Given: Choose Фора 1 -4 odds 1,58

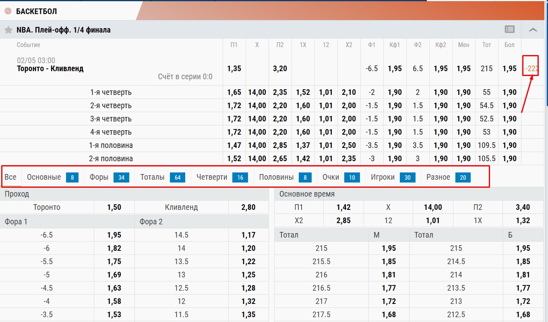Looking at the screenshot, I should tap(114, 301).
